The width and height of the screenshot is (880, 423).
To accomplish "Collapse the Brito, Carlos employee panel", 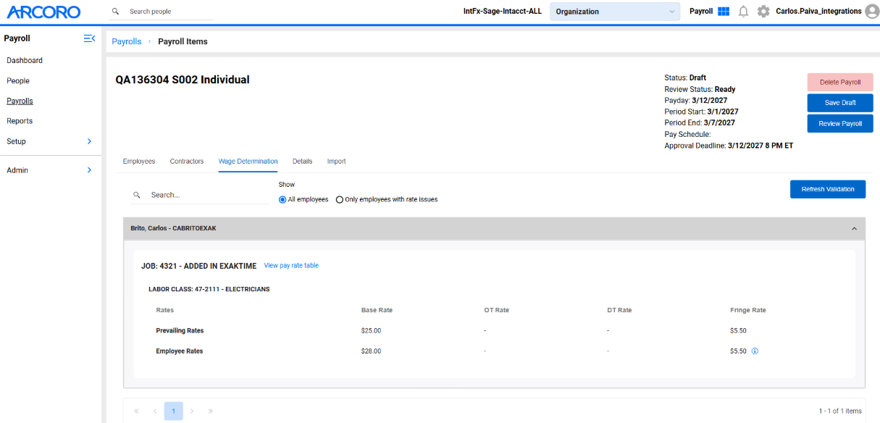I will (x=854, y=229).
